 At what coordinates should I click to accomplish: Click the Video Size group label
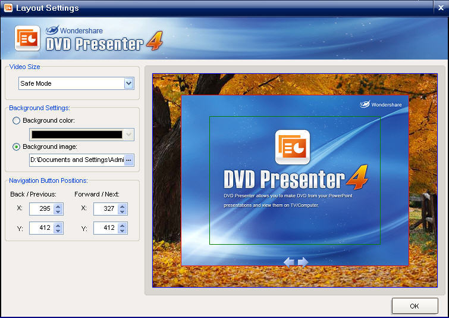24,67
